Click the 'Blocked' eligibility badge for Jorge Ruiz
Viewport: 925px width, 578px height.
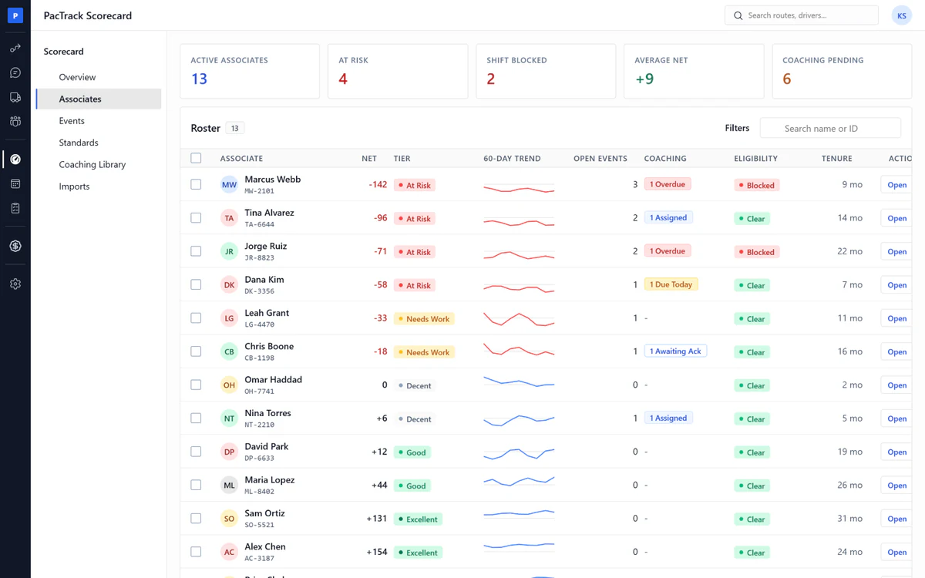[x=755, y=252]
